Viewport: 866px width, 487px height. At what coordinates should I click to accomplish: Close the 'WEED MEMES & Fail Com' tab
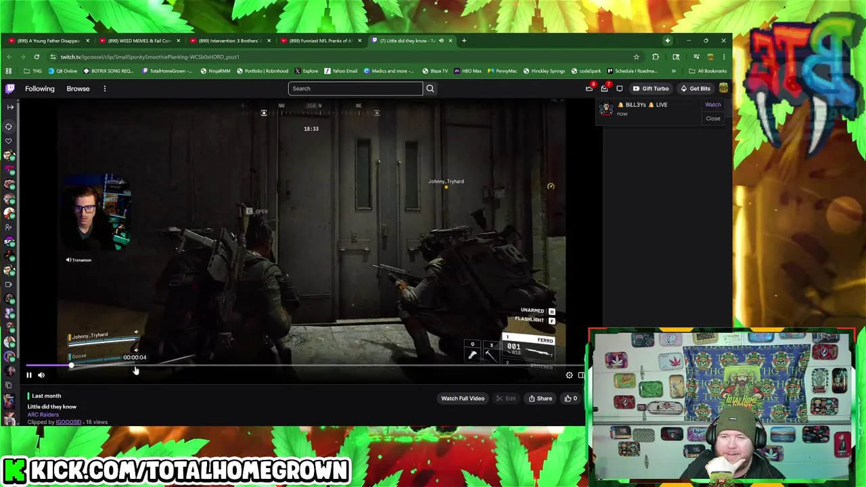coord(179,41)
